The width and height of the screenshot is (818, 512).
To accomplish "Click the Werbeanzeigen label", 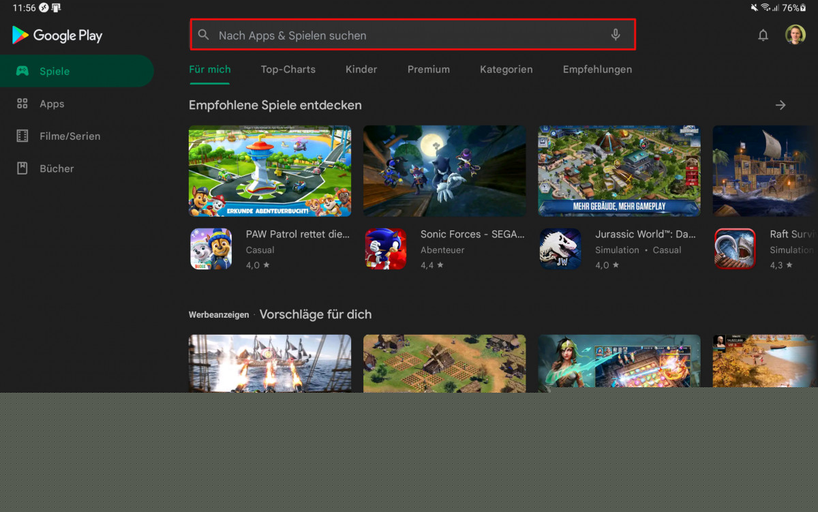I will pos(219,315).
